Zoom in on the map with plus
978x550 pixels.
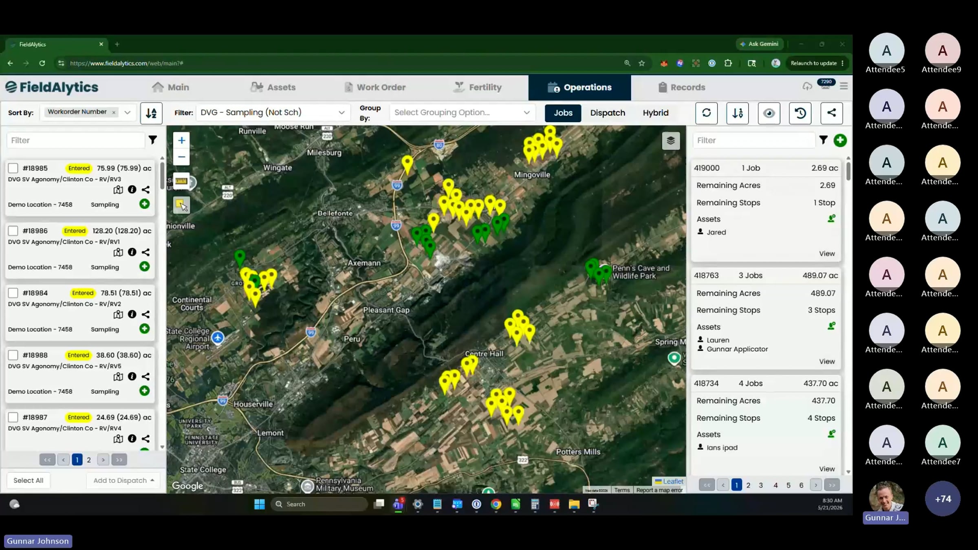pos(181,140)
